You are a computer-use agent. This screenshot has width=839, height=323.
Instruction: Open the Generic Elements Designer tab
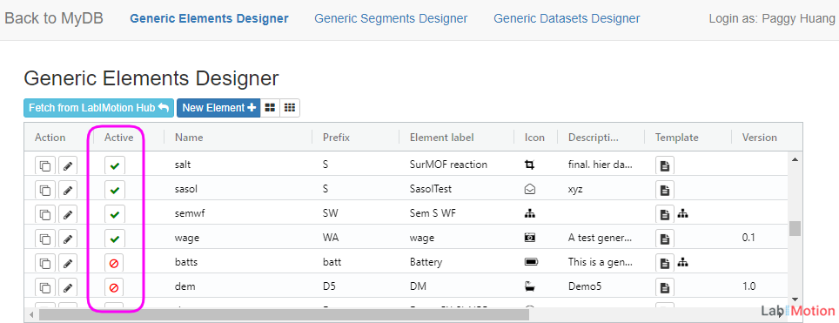pyautogui.click(x=209, y=19)
